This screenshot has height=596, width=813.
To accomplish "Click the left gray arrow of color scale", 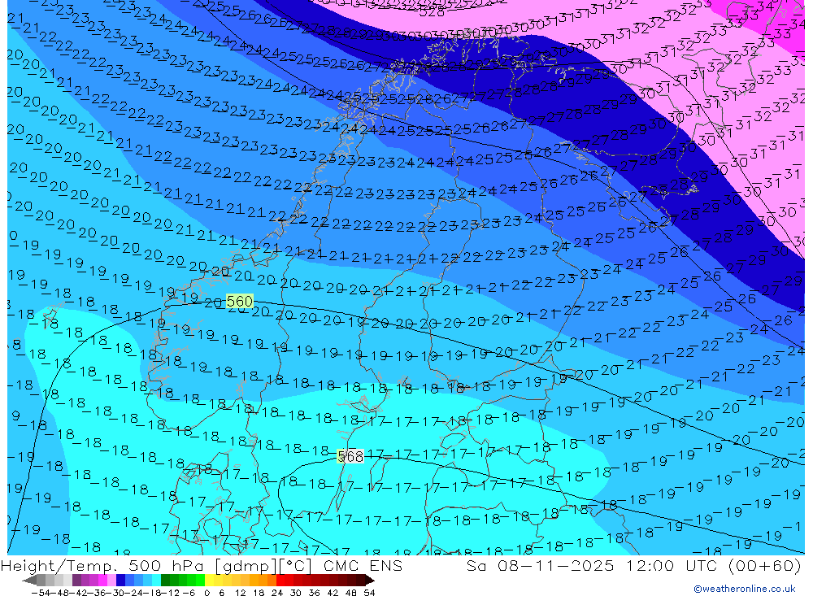I will point(29,581).
